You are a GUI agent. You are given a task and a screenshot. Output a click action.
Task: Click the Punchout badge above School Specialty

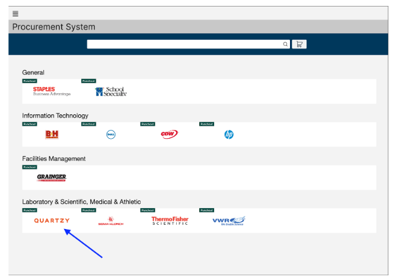pos(89,81)
